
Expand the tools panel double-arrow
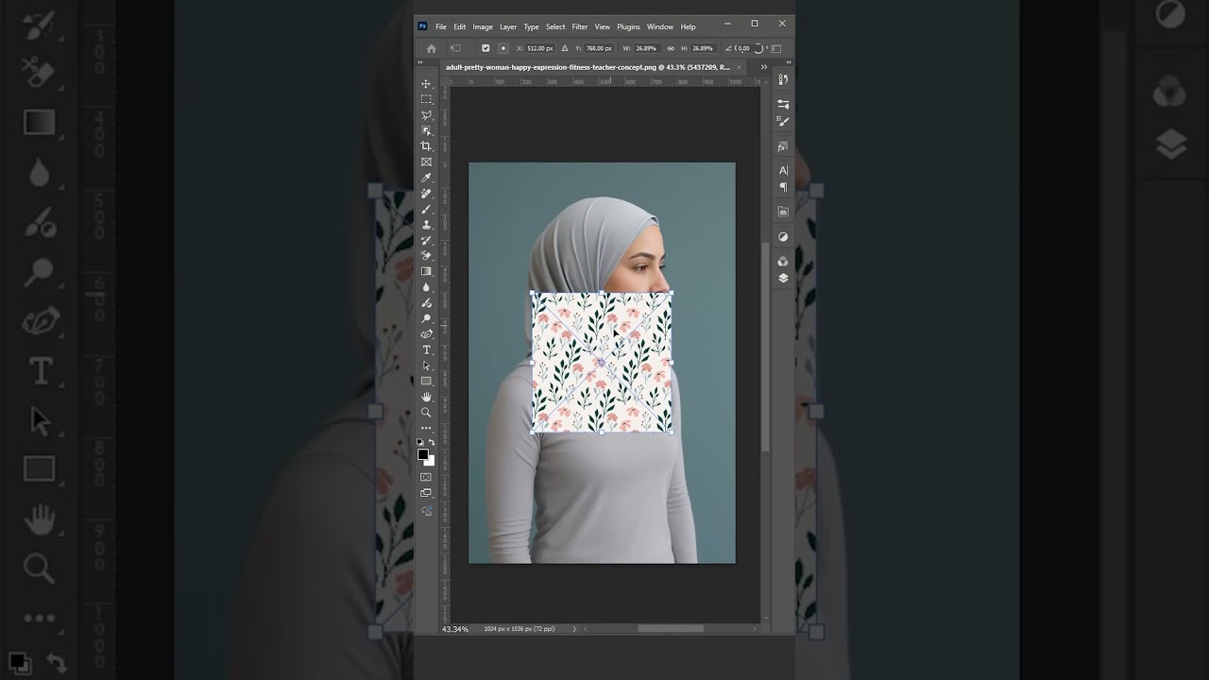pyautogui.click(x=419, y=64)
